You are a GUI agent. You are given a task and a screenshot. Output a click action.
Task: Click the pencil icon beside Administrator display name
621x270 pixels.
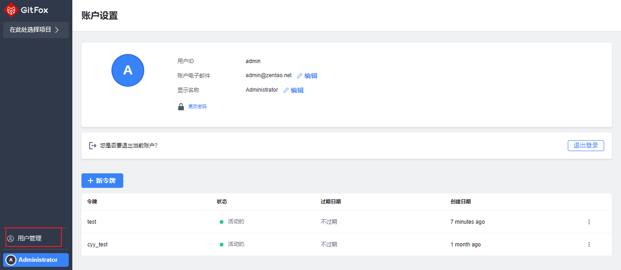[286, 90]
